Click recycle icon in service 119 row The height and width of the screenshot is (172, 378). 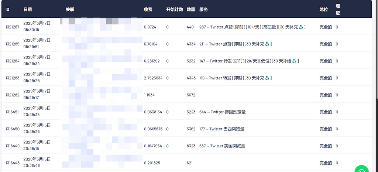click(x=267, y=78)
